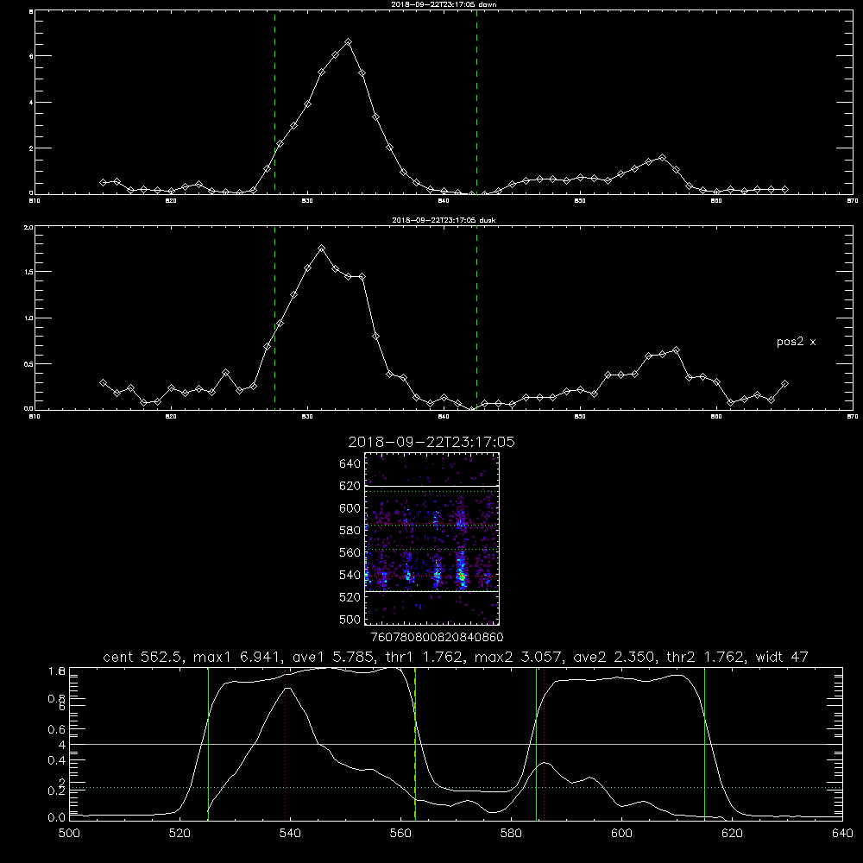Click the dusk plot's green dashed line near 828
The width and height of the screenshot is (863, 863).
coord(274,318)
